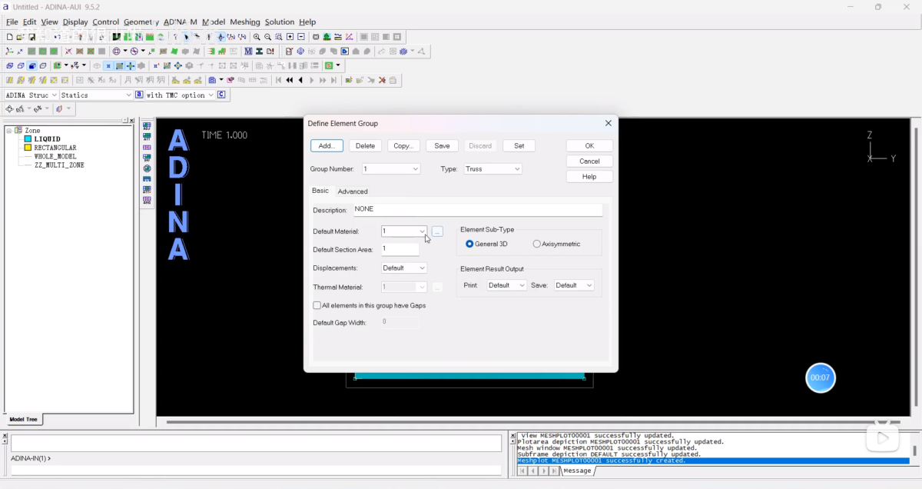Viewport: 922px width, 489px height.
Task: Click the Previous solution double-arrow icon
Action: 290,80
